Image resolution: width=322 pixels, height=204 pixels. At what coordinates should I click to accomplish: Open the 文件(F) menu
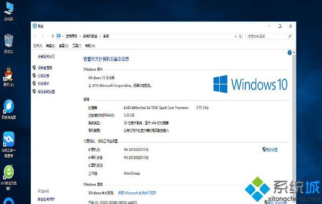38,46
